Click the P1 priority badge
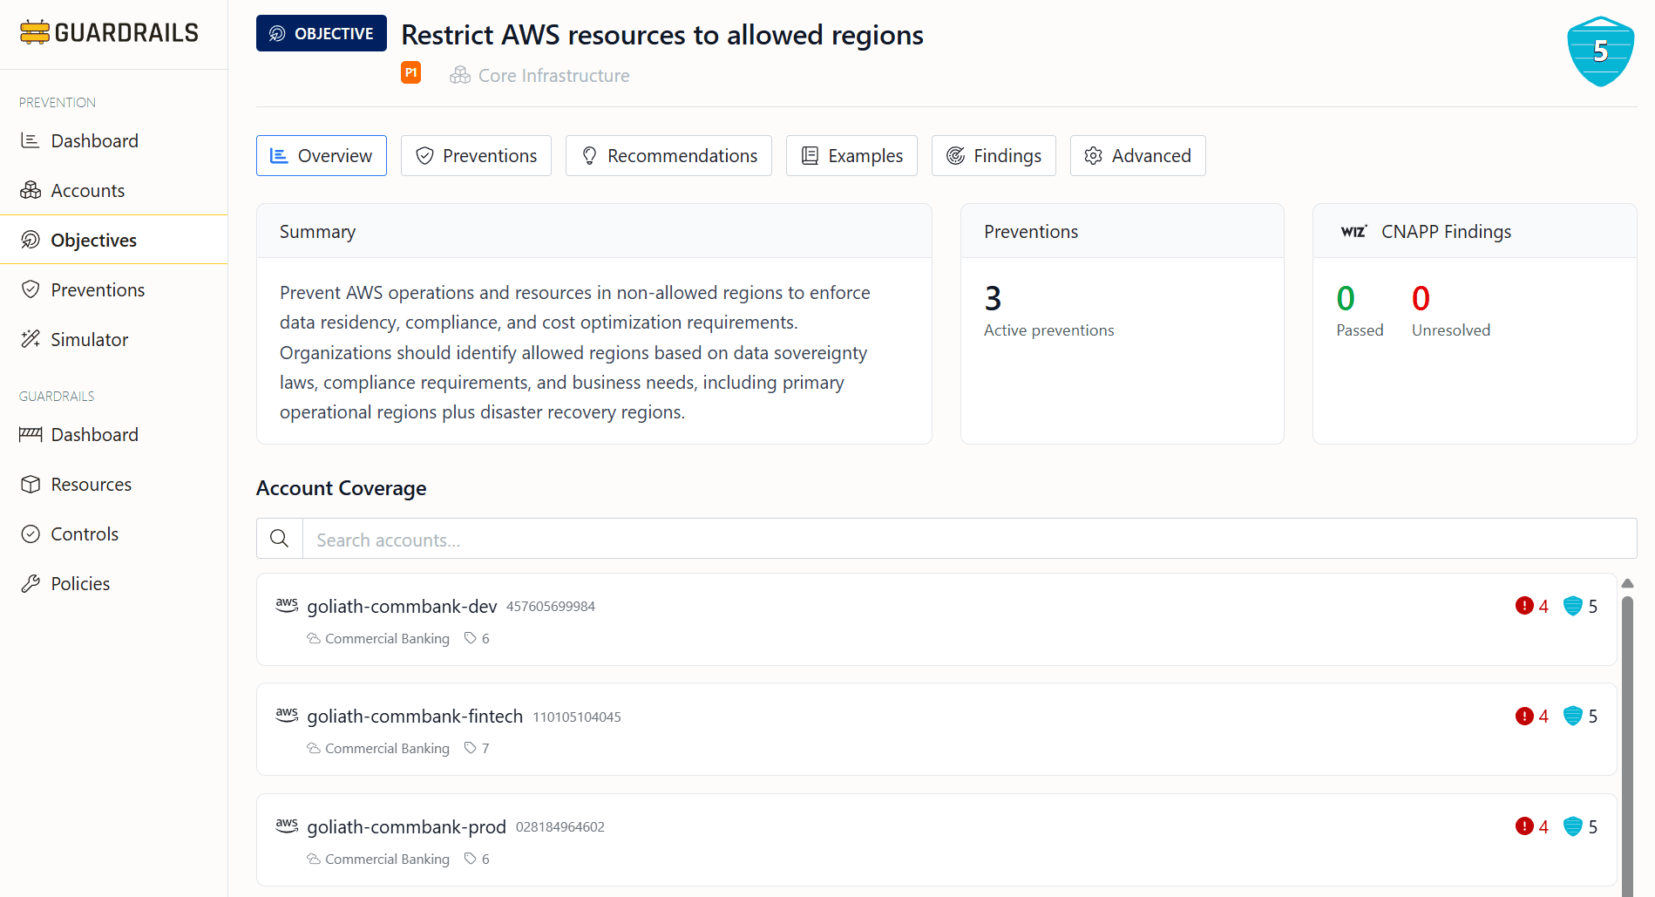The height and width of the screenshot is (897, 1655). (410, 73)
